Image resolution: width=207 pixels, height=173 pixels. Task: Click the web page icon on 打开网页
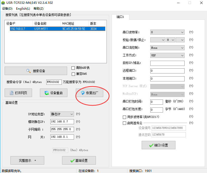pos(11,93)
